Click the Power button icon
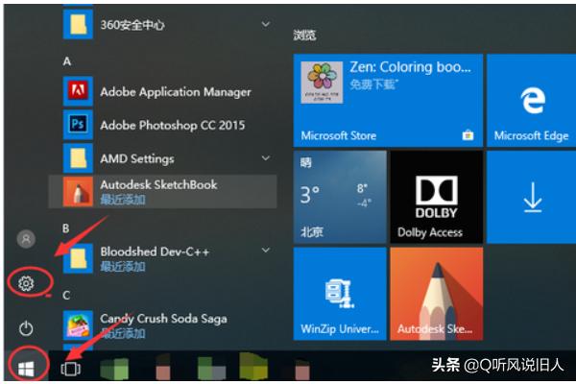Image resolution: width=576 pixels, height=384 pixels. pos(26,328)
